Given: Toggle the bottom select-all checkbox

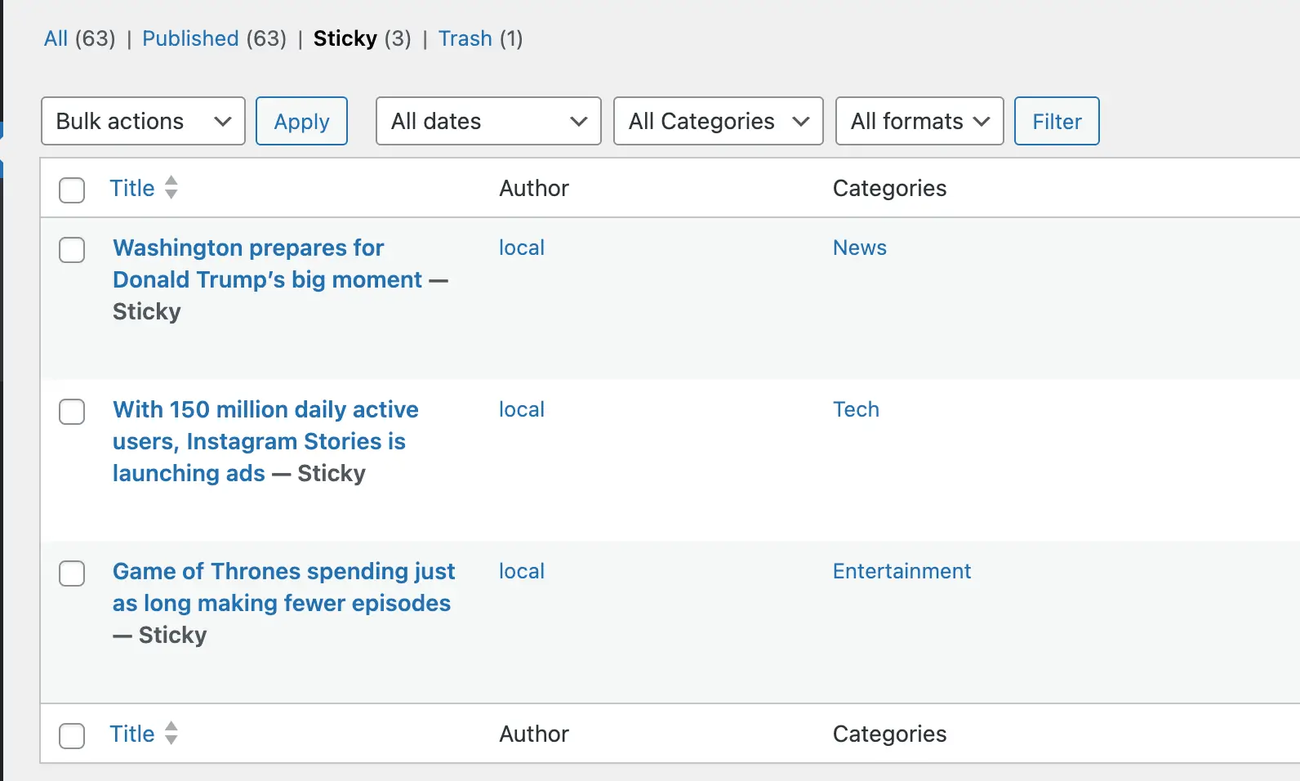Looking at the screenshot, I should coord(72,735).
